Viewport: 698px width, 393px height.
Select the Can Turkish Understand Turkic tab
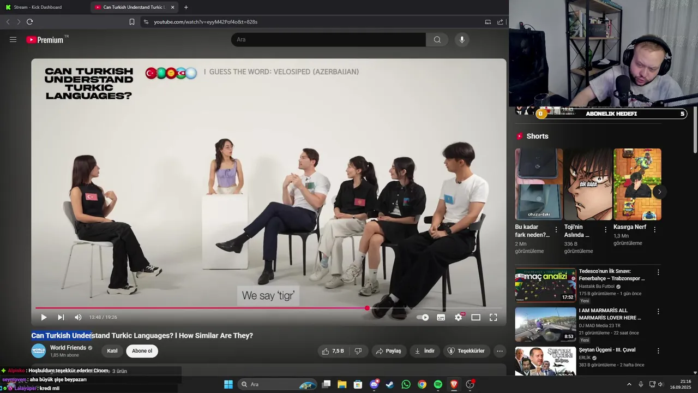[x=134, y=7]
